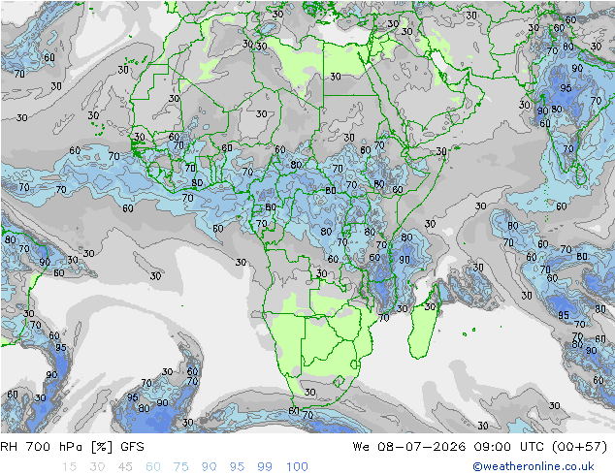Select the legend value 95
The width and height of the screenshot is (615, 475).
click(x=237, y=467)
